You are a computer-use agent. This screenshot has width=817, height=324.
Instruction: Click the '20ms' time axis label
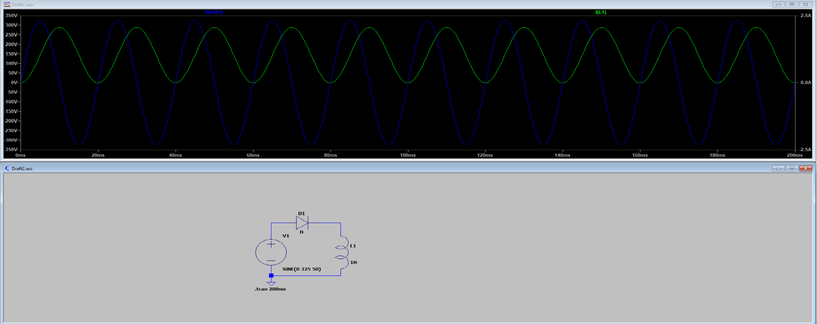pos(98,155)
